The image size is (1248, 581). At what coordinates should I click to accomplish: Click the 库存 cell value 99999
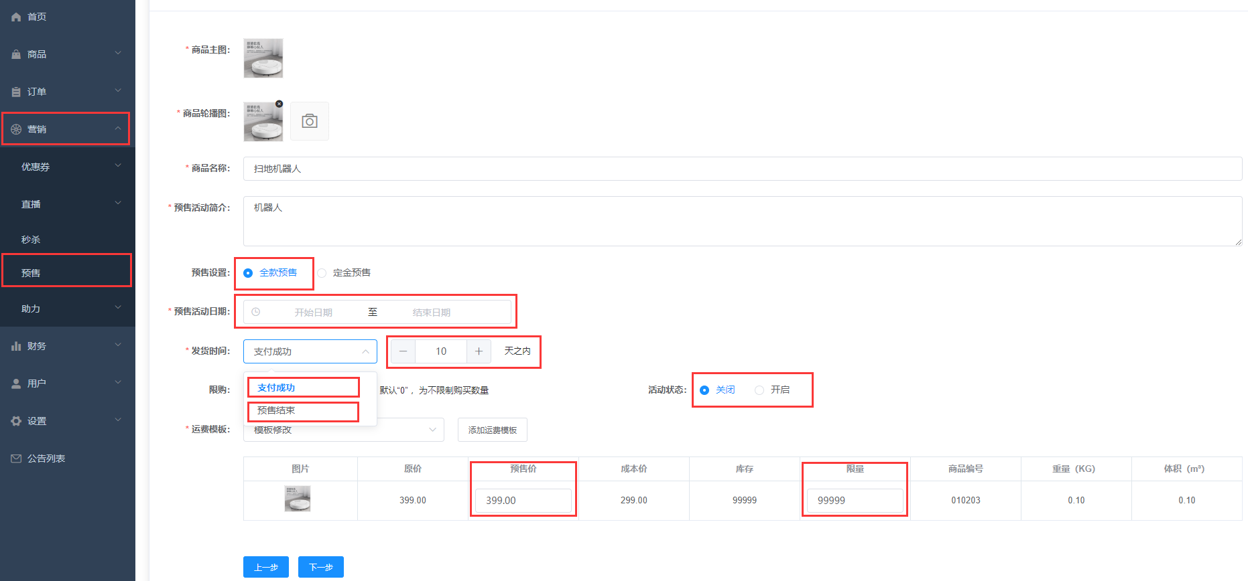pyautogui.click(x=745, y=501)
